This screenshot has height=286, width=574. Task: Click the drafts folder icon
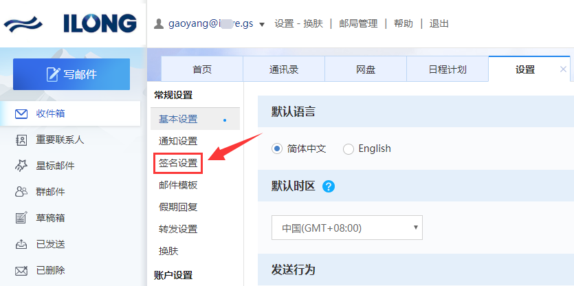[x=21, y=218]
